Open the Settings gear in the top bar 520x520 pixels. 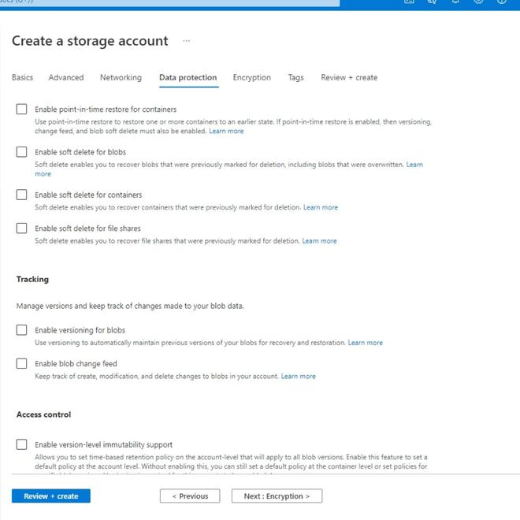(478, 2)
